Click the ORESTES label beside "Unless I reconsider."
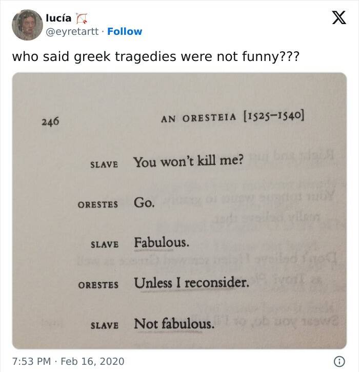 [x=98, y=284]
